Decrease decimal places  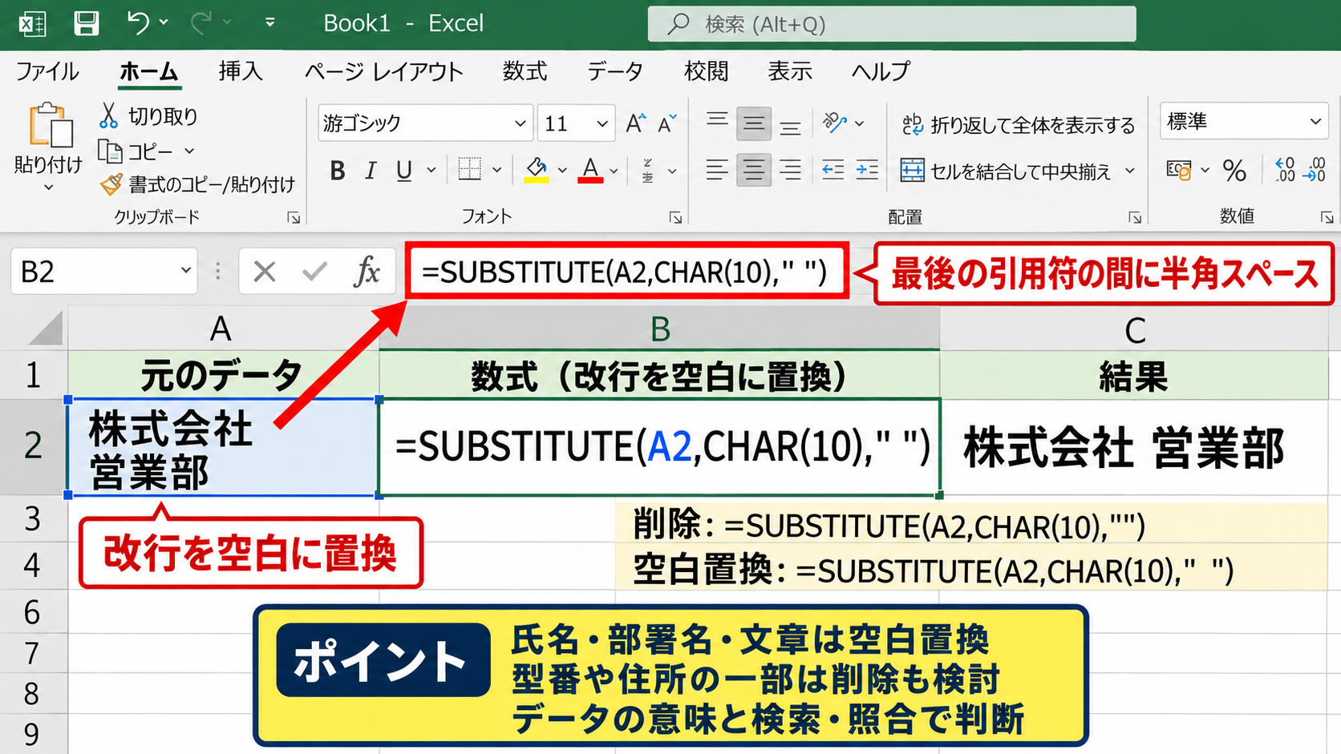[x=1315, y=169]
